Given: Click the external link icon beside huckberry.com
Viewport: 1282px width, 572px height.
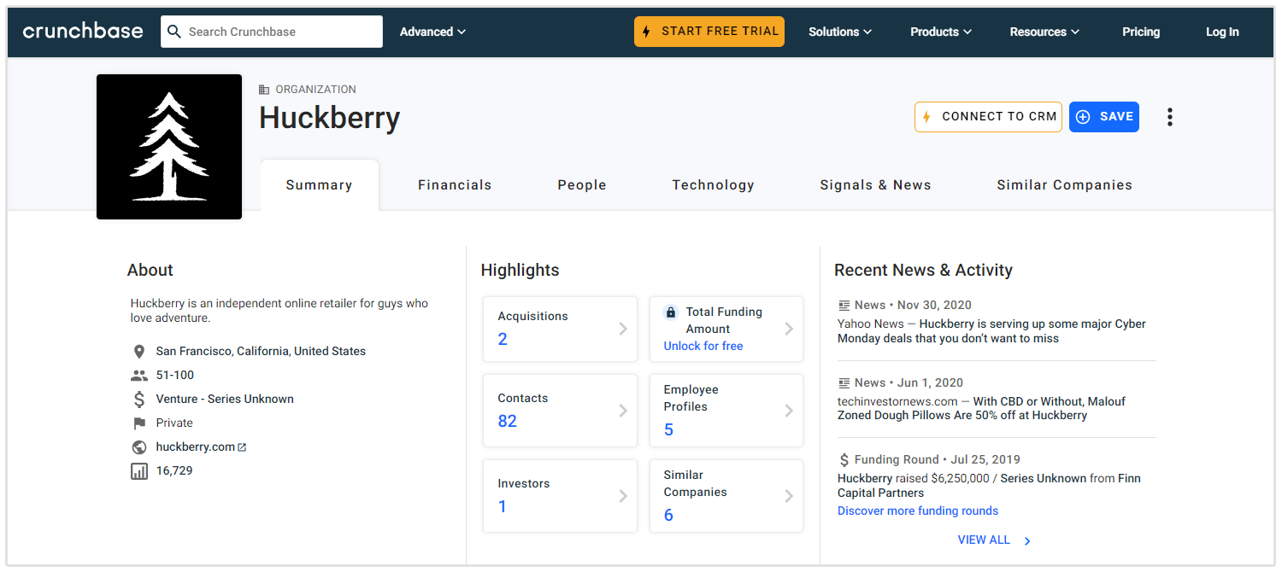Looking at the screenshot, I should click(x=242, y=447).
